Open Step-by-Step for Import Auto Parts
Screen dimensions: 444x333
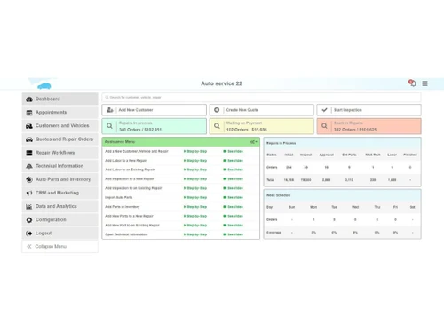click(x=195, y=197)
